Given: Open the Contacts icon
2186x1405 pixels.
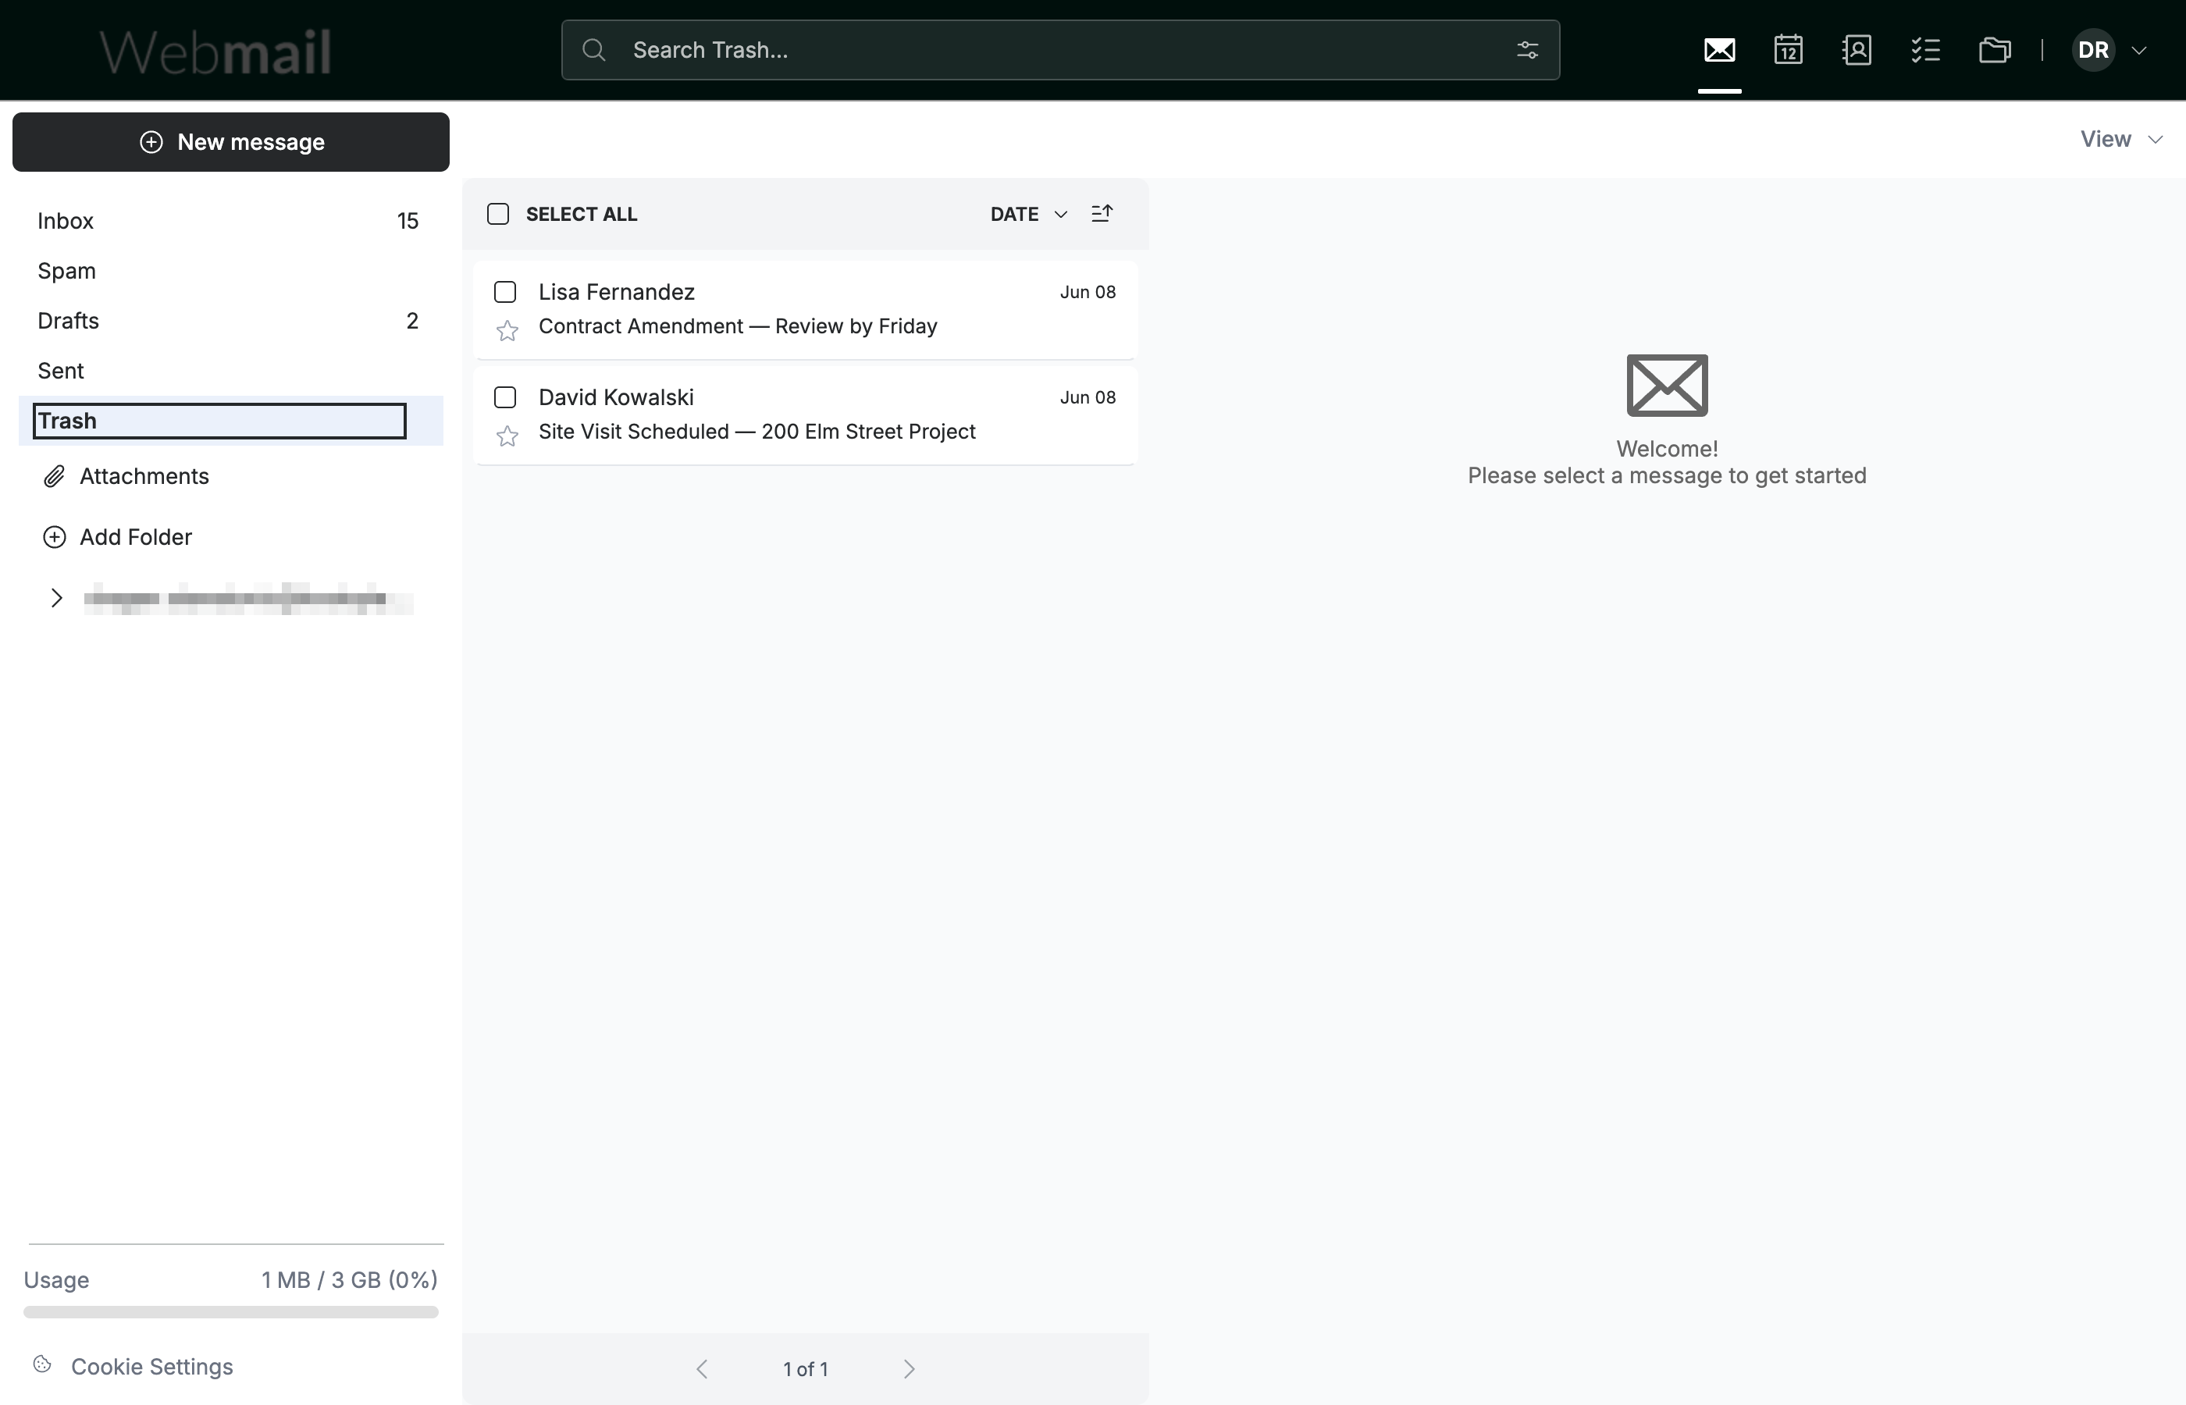Looking at the screenshot, I should (x=1857, y=49).
